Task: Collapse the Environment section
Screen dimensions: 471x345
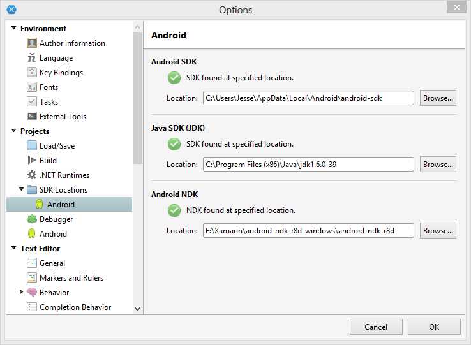Action: [13, 29]
